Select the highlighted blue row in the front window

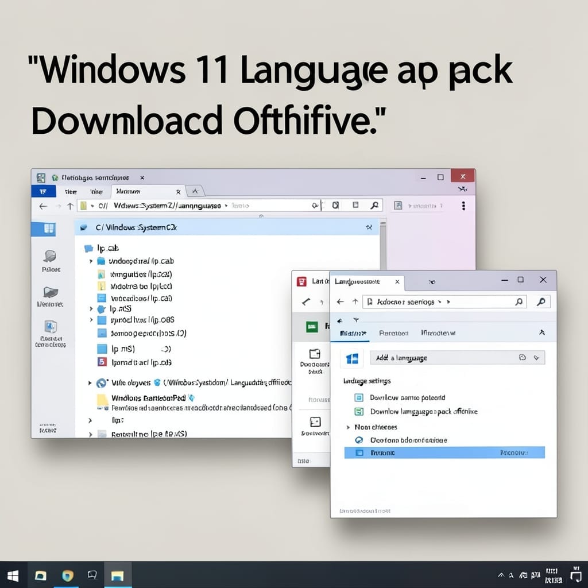(444, 452)
